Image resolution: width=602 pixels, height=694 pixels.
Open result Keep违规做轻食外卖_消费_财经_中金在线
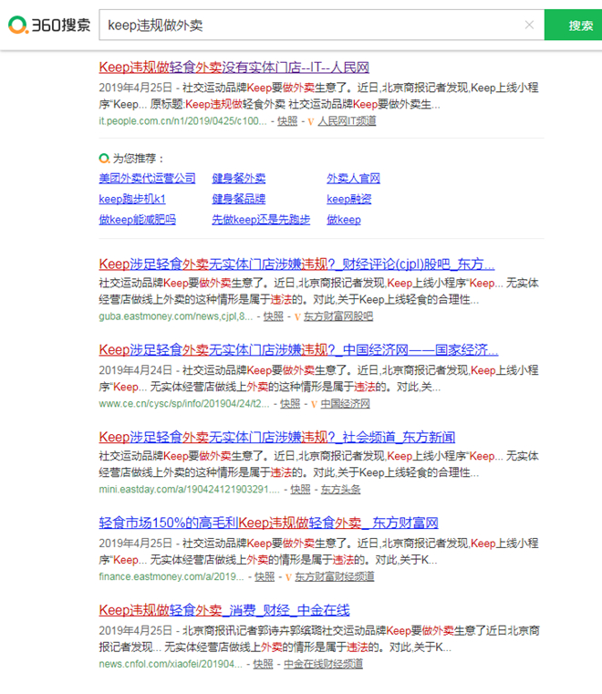(x=224, y=610)
